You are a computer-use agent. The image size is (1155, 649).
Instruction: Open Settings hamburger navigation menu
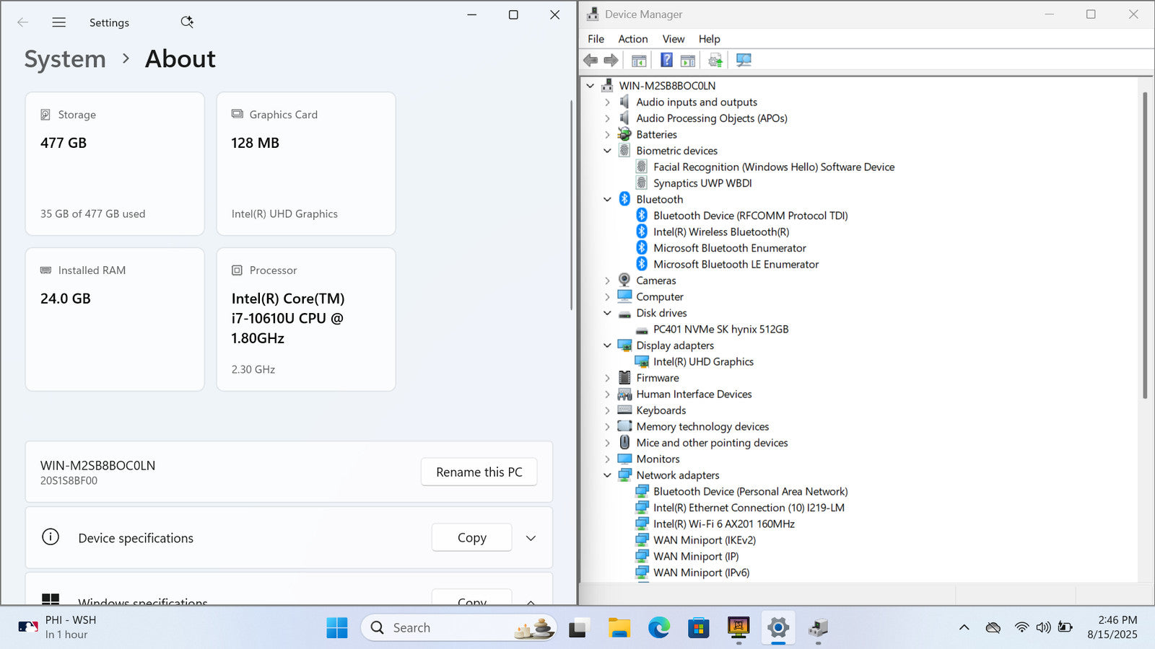[59, 22]
